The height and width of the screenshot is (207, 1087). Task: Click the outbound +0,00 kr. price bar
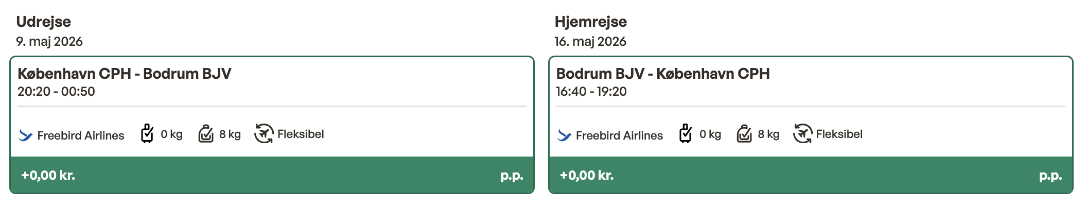[272, 175]
